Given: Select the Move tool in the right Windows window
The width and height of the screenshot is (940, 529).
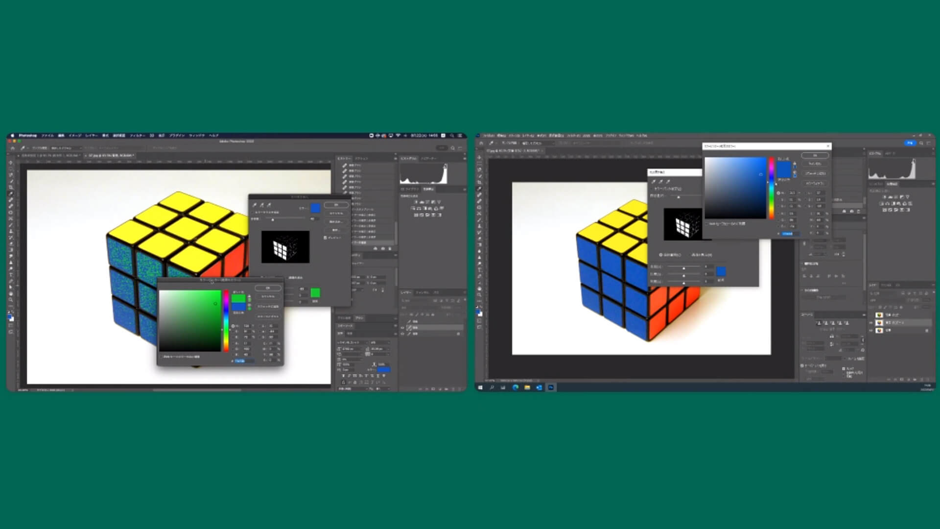Looking at the screenshot, I should pyautogui.click(x=479, y=158).
